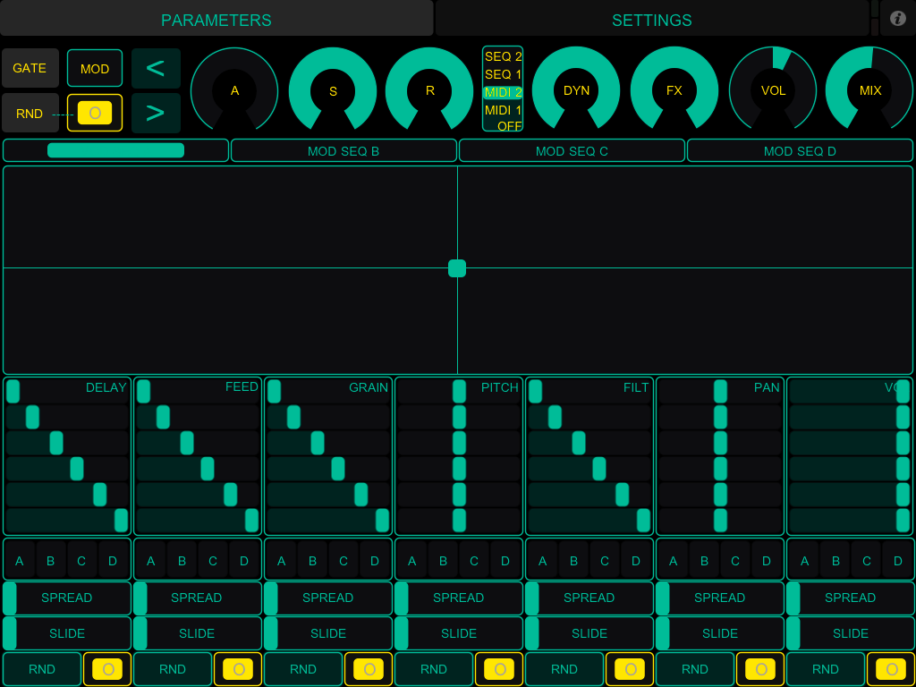Toggle the yellow O switch under PAN
916x687 pixels.
(x=760, y=669)
